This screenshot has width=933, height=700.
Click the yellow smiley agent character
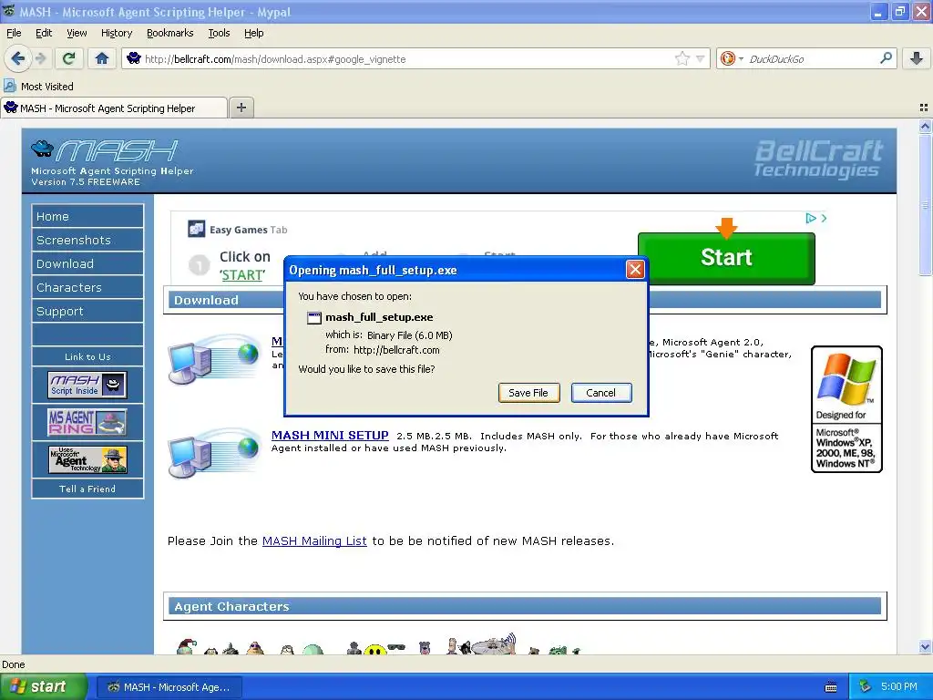pyautogui.click(x=374, y=649)
